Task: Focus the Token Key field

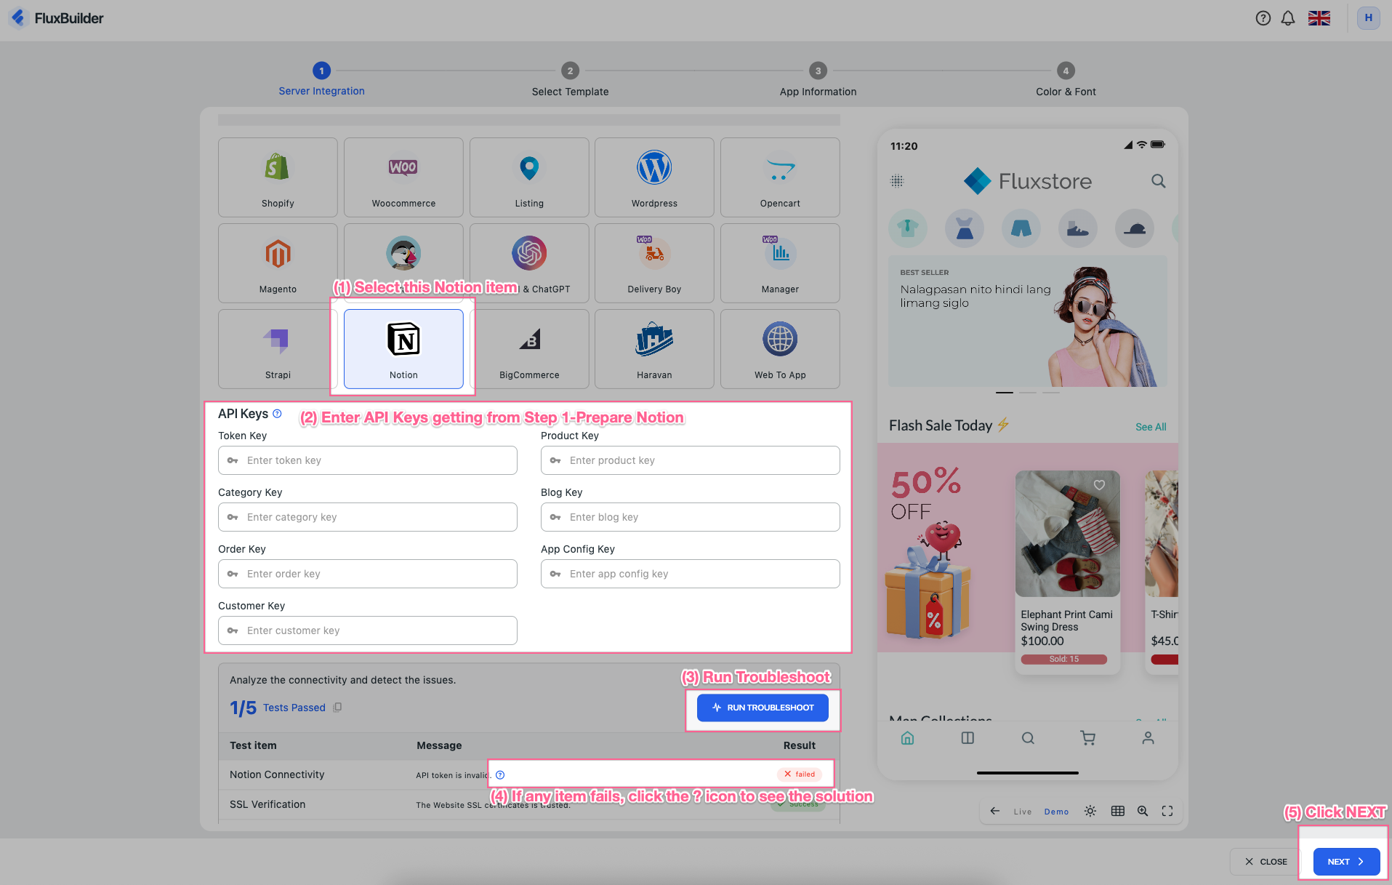Action: [x=368, y=460]
